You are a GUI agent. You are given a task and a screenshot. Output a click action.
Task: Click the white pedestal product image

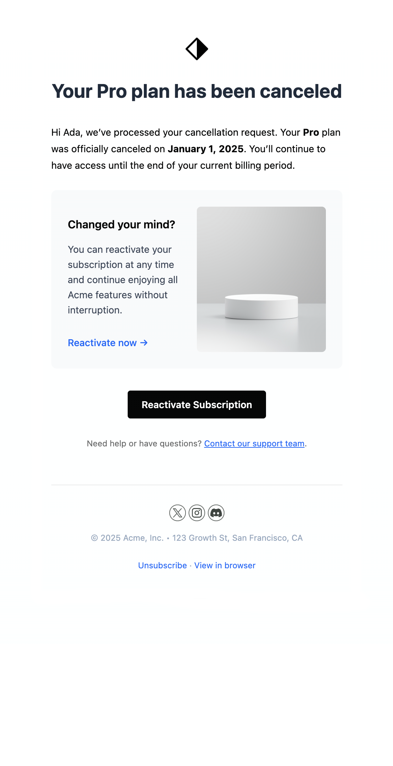click(261, 279)
